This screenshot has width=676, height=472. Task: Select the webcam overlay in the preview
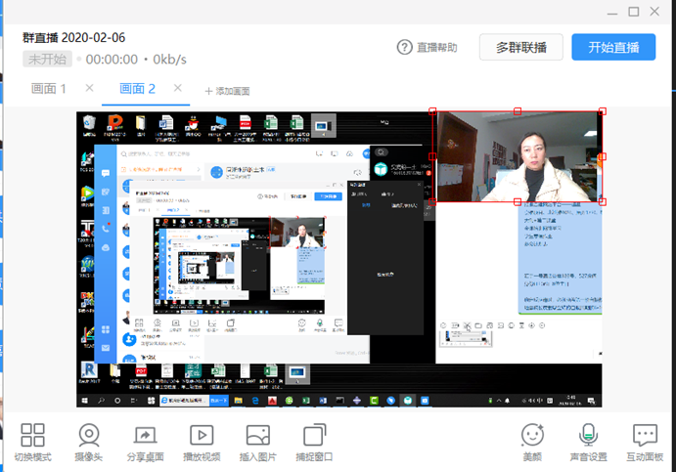(518, 156)
